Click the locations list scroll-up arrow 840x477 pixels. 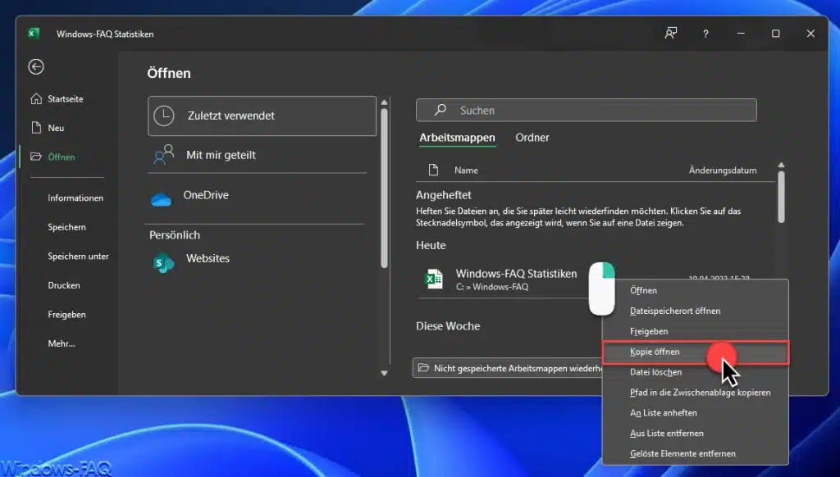click(x=384, y=102)
